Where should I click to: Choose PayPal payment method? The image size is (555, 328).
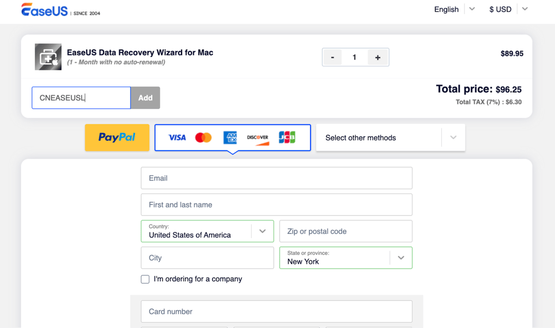click(x=117, y=137)
